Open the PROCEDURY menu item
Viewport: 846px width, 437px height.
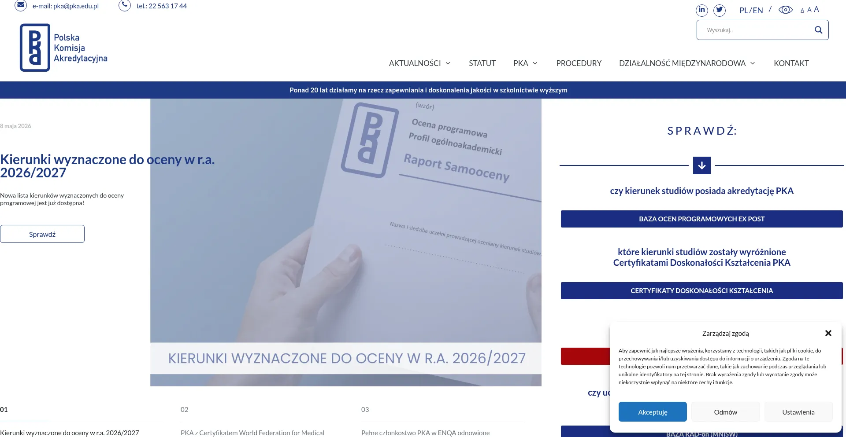pyautogui.click(x=579, y=63)
